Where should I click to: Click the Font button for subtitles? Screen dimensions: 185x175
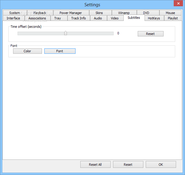pyautogui.click(x=60, y=51)
